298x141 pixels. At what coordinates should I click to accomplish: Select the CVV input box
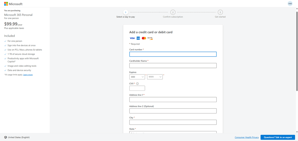(x=137, y=88)
